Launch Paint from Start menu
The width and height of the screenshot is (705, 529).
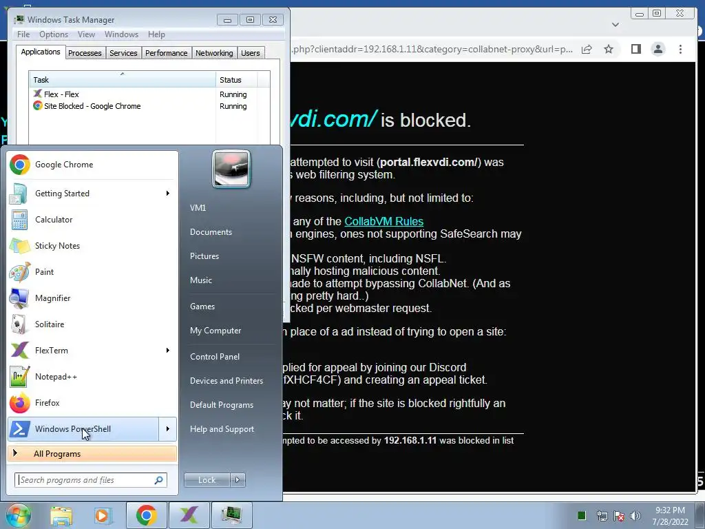pyautogui.click(x=92, y=271)
